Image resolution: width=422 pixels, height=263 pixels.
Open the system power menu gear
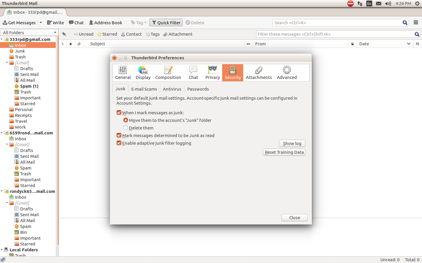click(417, 4)
